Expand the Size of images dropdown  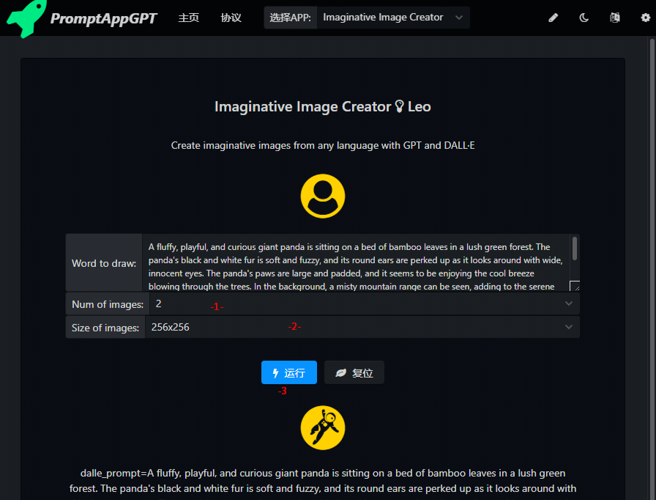362,328
